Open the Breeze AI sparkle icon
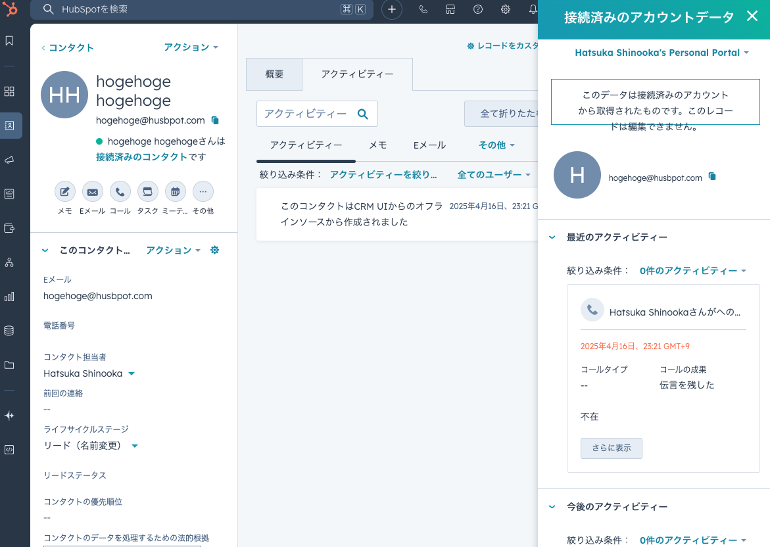 click(x=9, y=416)
